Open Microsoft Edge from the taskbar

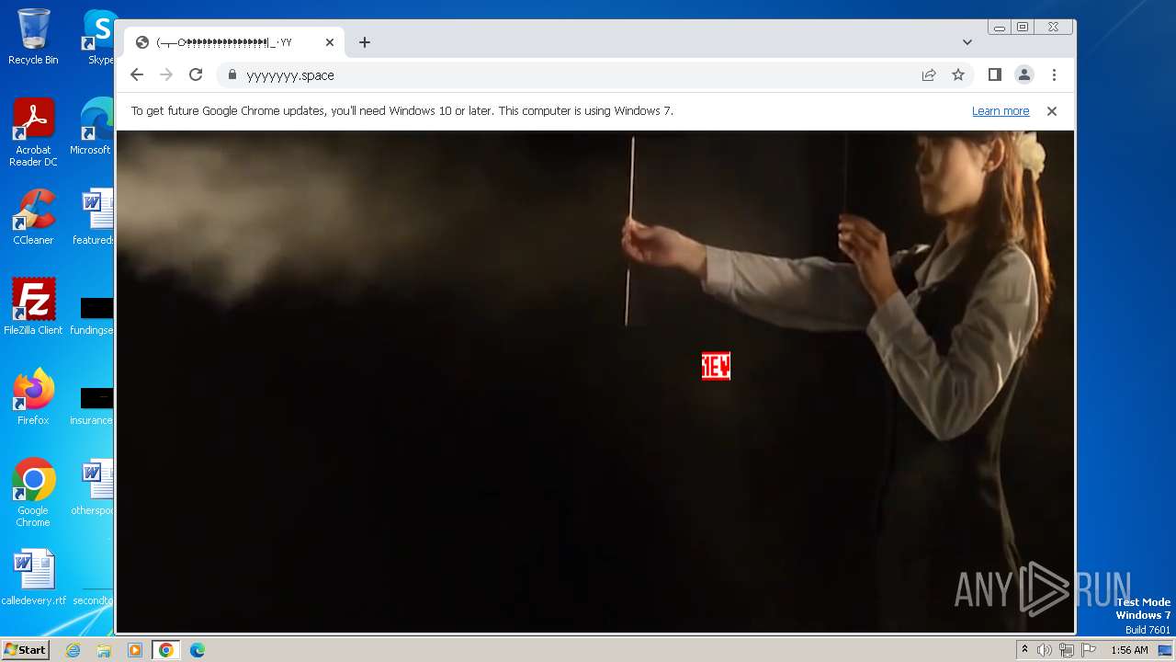pos(197,650)
